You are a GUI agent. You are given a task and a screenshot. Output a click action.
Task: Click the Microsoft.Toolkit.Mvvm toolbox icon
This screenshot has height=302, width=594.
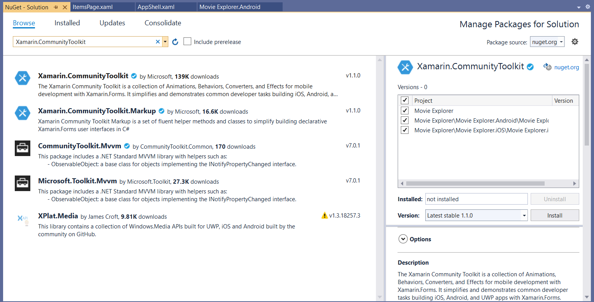point(23,183)
